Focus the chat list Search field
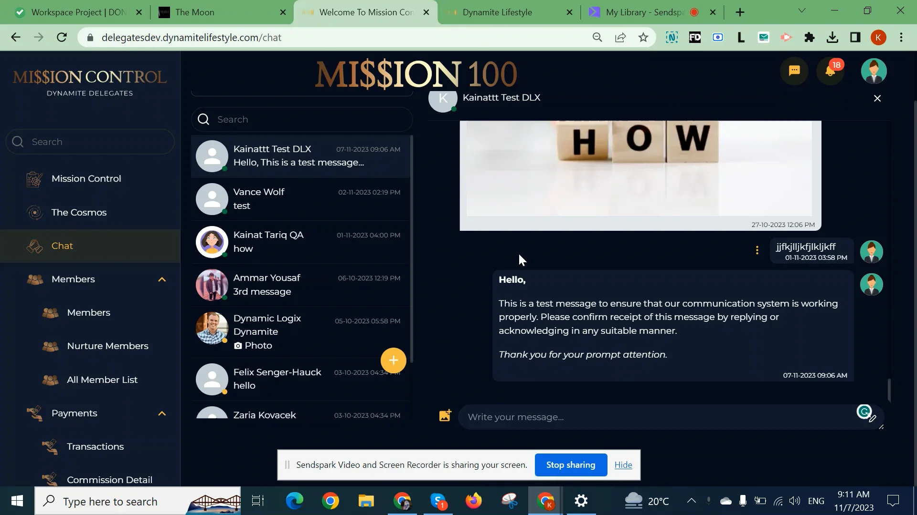The width and height of the screenshot is (917, 515). (302, 119)
